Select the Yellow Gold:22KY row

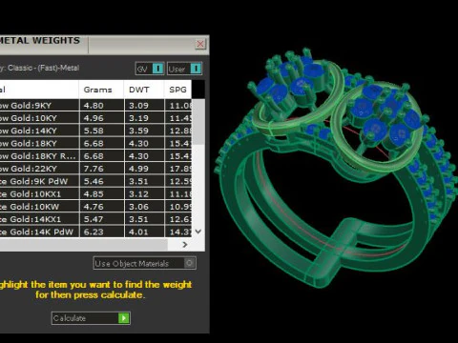[95, 169]
